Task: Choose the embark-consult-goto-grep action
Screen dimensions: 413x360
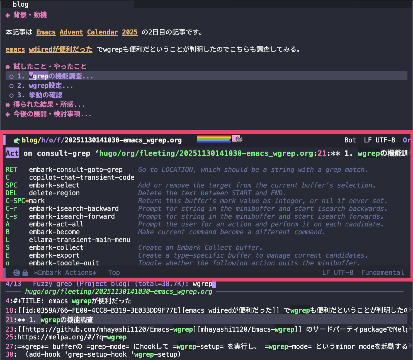Action: pyautogui.click(x=76, y=169)
